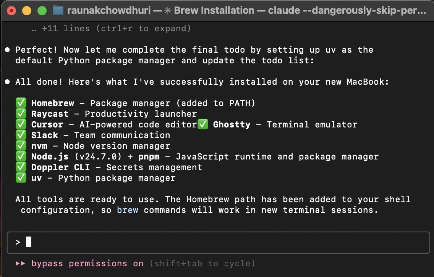Click the double-arrow bypass permissions icon
Image resolution: width=434 pixels, height=277 pixels.
click(x=20, y=263)
